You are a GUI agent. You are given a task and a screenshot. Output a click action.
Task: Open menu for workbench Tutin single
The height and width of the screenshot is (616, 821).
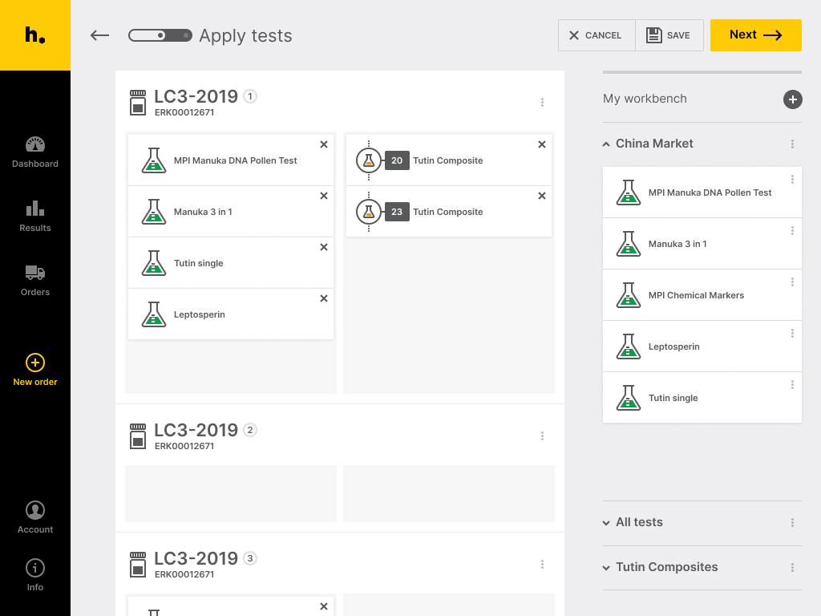click(792, 385)
